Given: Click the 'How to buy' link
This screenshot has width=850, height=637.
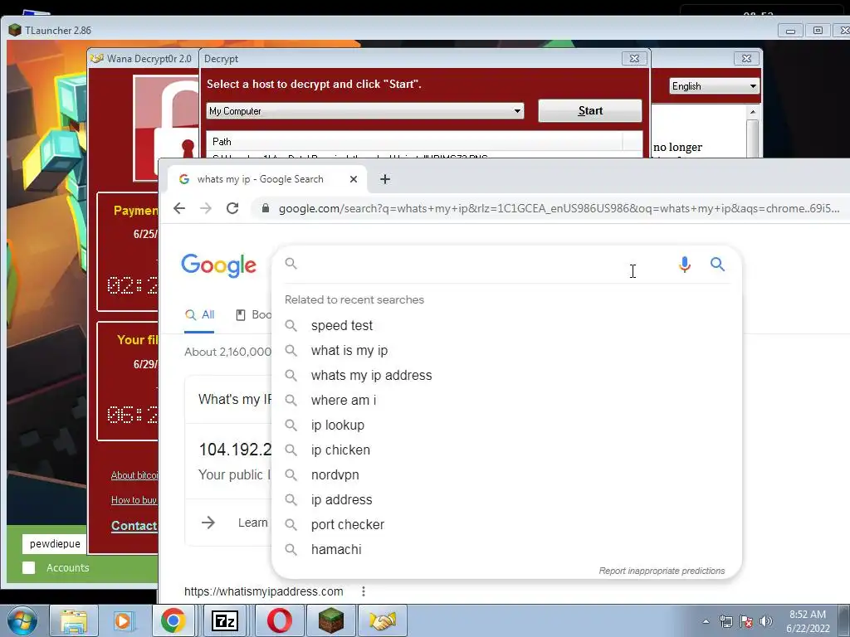Looking at the screenshot, I should [x=134, y=500].
